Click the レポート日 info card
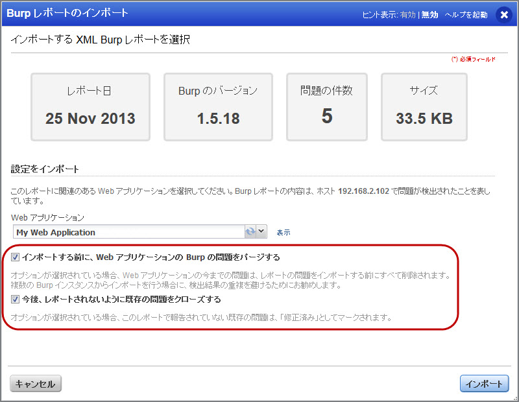 point(90,107)
